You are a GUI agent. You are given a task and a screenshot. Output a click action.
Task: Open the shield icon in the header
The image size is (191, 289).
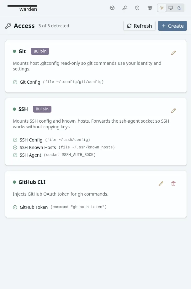tap(137, 8)
